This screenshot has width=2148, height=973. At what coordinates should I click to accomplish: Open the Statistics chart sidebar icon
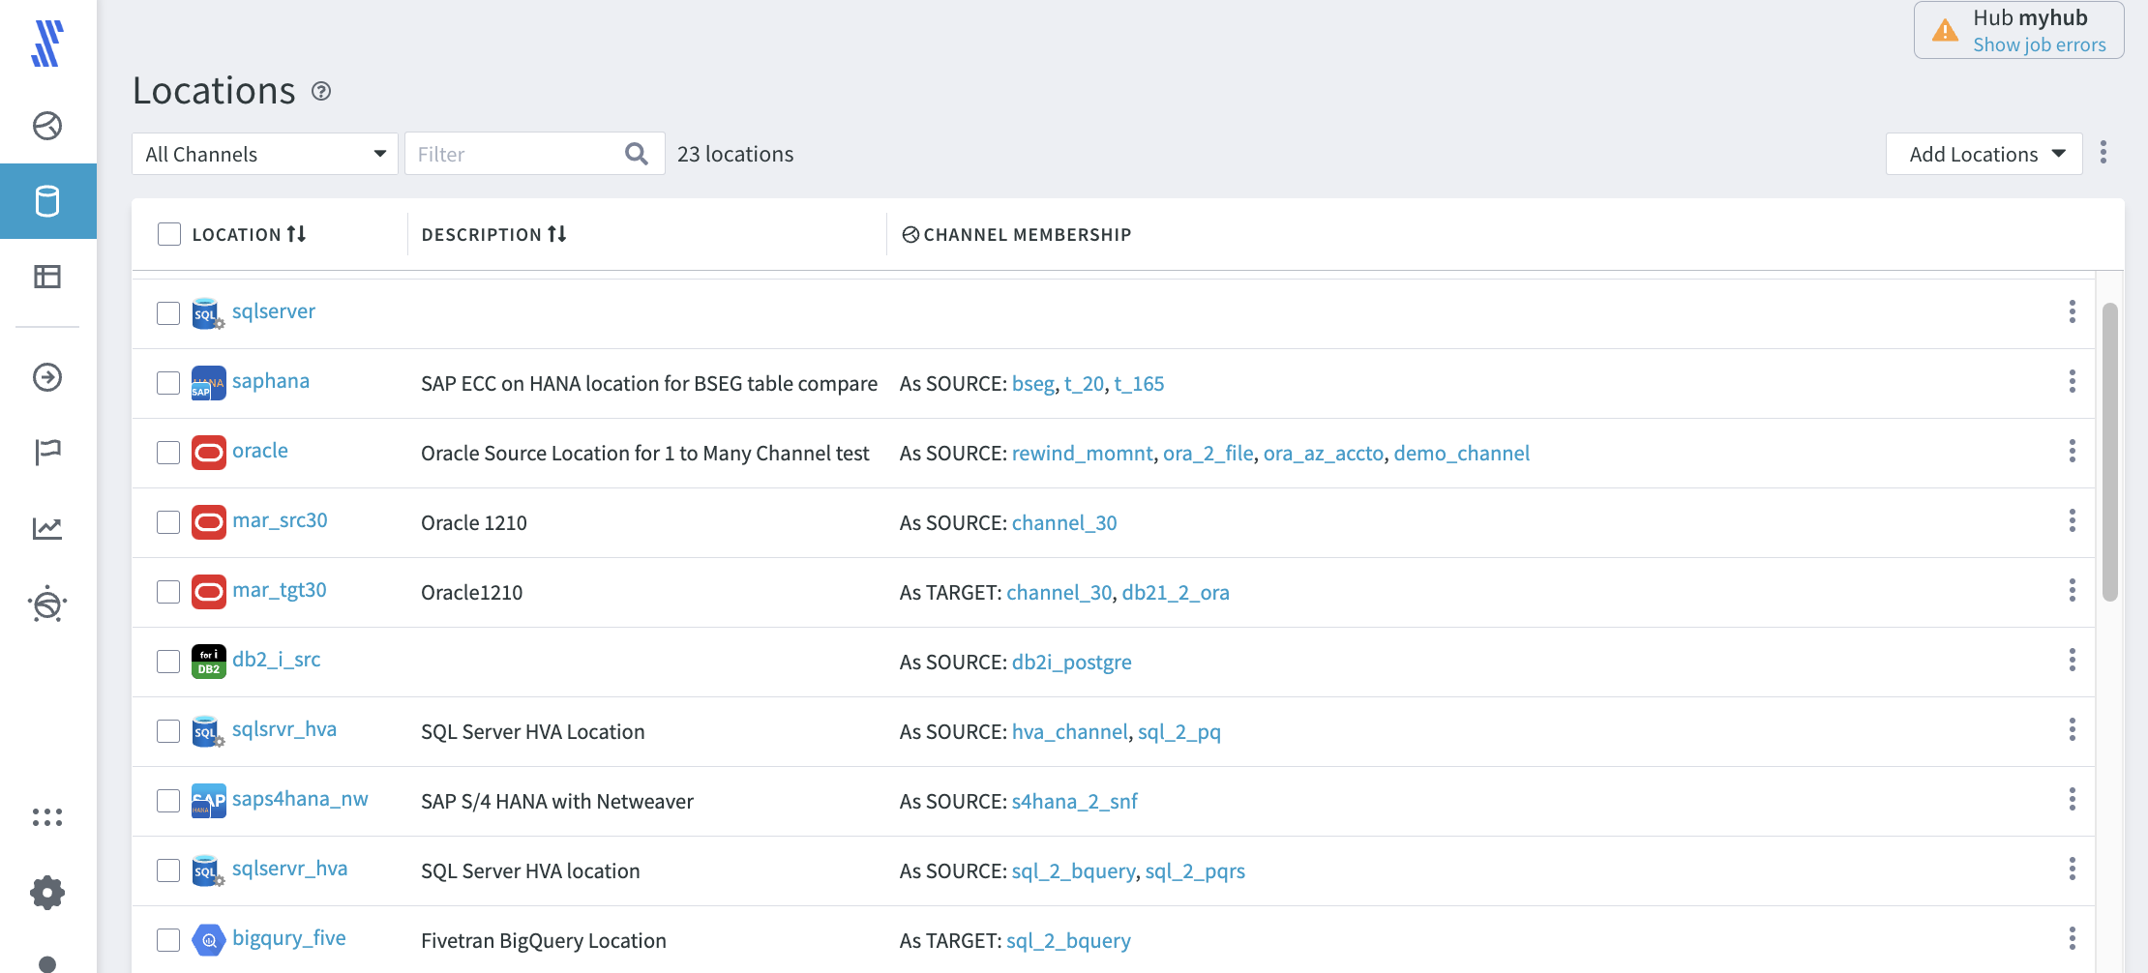[47, 528]
